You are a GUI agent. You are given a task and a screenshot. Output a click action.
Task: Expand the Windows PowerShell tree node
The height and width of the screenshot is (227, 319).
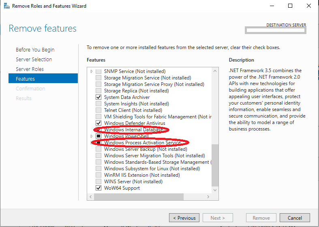[x=92, y=136]
